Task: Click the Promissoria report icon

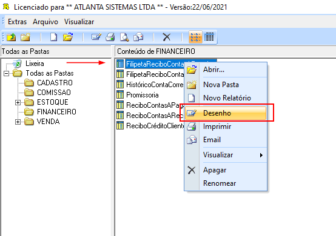Action: click(x=120, y=95)
